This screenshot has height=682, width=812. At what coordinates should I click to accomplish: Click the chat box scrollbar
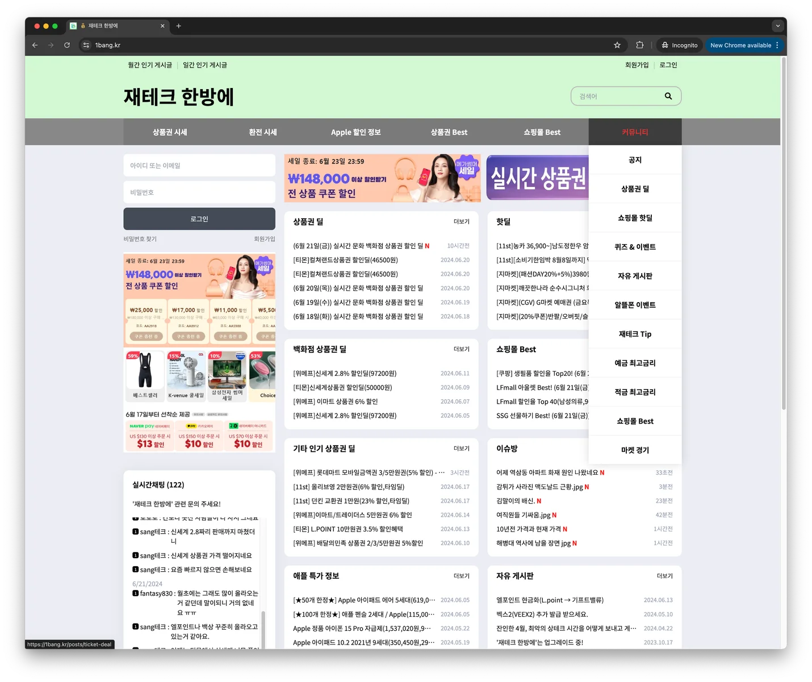tap(263, 629)
